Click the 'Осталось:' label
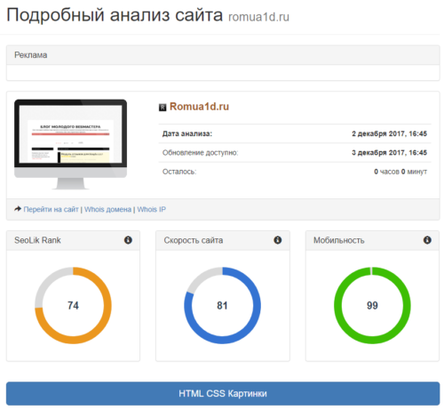This screenshot has width=444, height=410. coord(179,172)
